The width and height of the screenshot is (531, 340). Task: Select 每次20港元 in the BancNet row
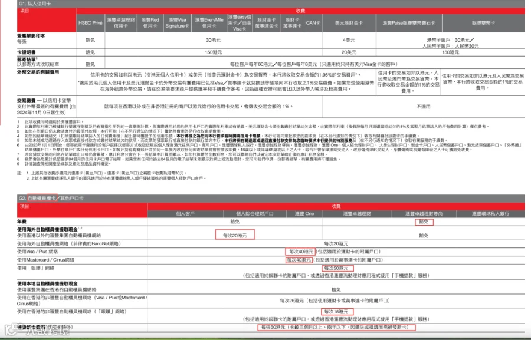(336, 243)
